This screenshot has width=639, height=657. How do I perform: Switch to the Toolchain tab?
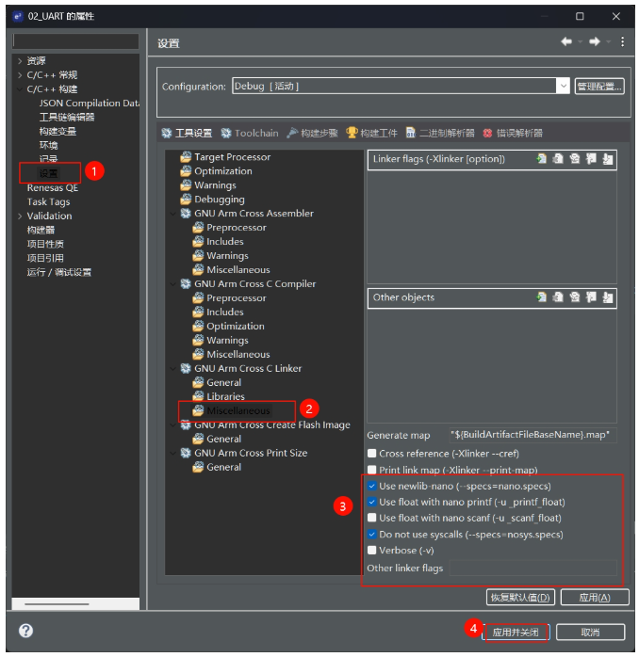[x=249, y=134]
